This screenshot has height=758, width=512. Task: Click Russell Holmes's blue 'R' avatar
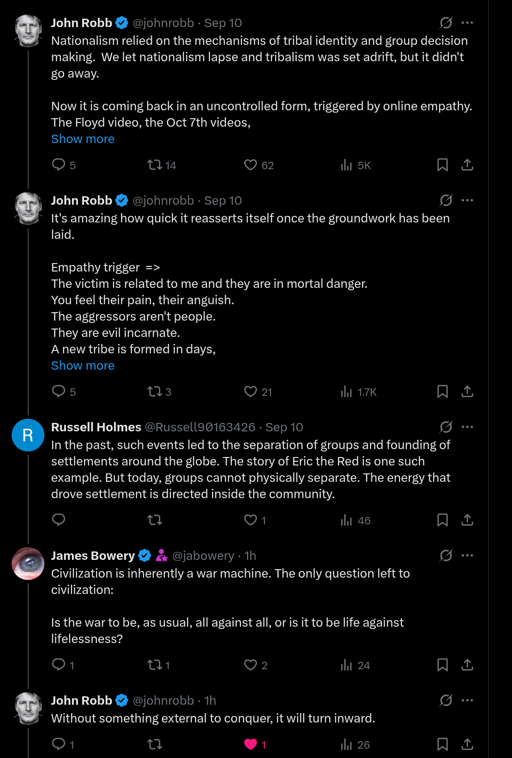pyautogui.click(x=28, y=435)
